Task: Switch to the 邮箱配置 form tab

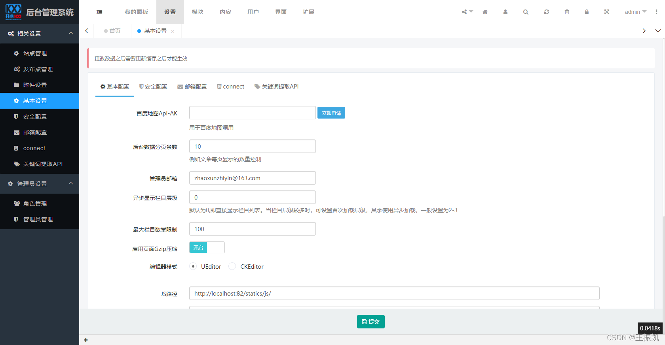Action: (192, 87)
